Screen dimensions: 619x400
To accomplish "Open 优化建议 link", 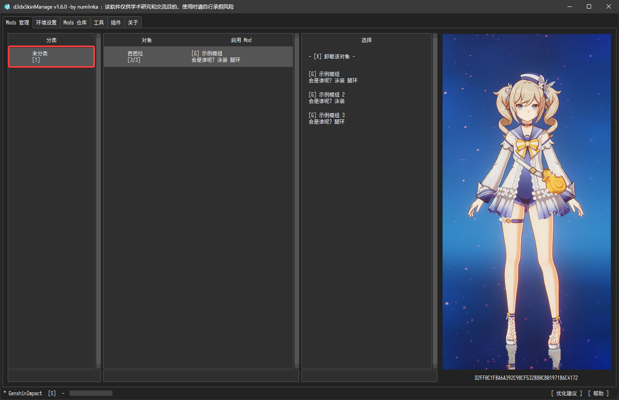I will [567, 394].
